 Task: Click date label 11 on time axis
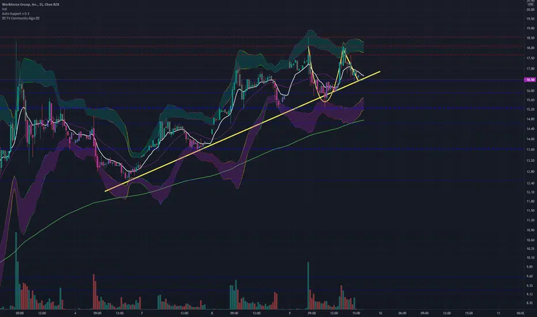click(498, 313)
